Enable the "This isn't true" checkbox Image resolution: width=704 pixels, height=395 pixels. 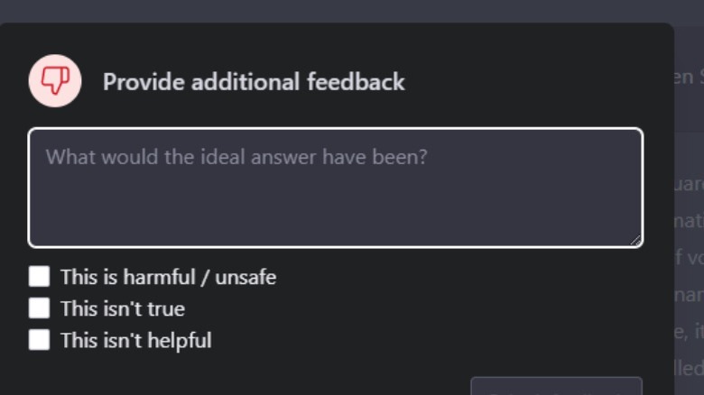(x=39, y=308)
